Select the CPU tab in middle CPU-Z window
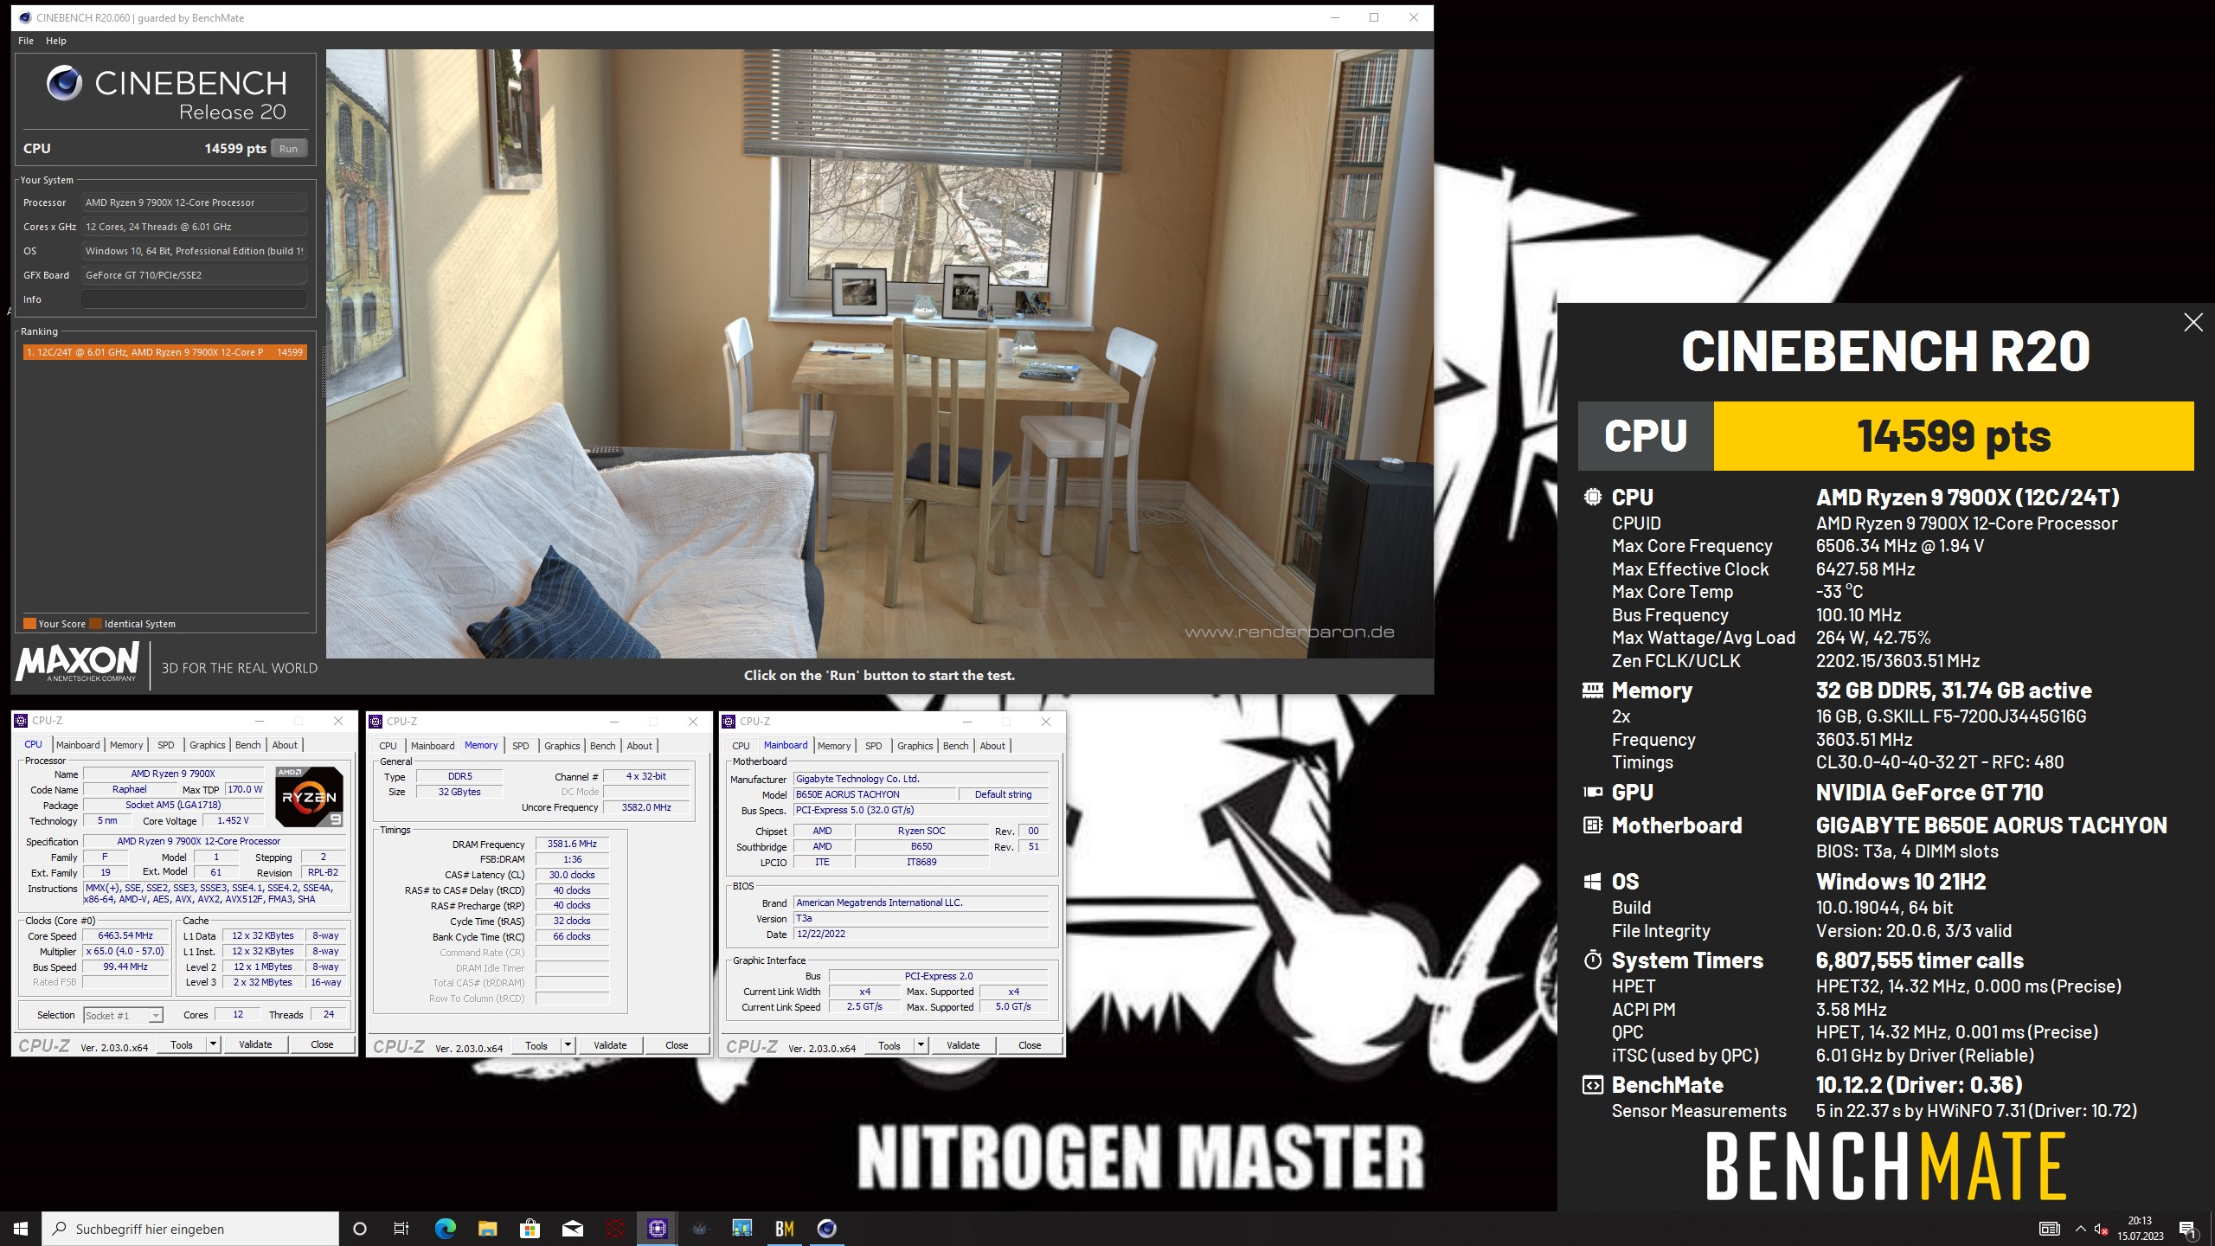The width and height of the screenshot is (2215, 1246). [388, 746]
